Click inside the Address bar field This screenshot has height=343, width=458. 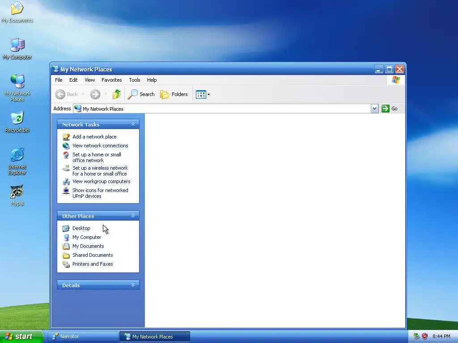222,109
